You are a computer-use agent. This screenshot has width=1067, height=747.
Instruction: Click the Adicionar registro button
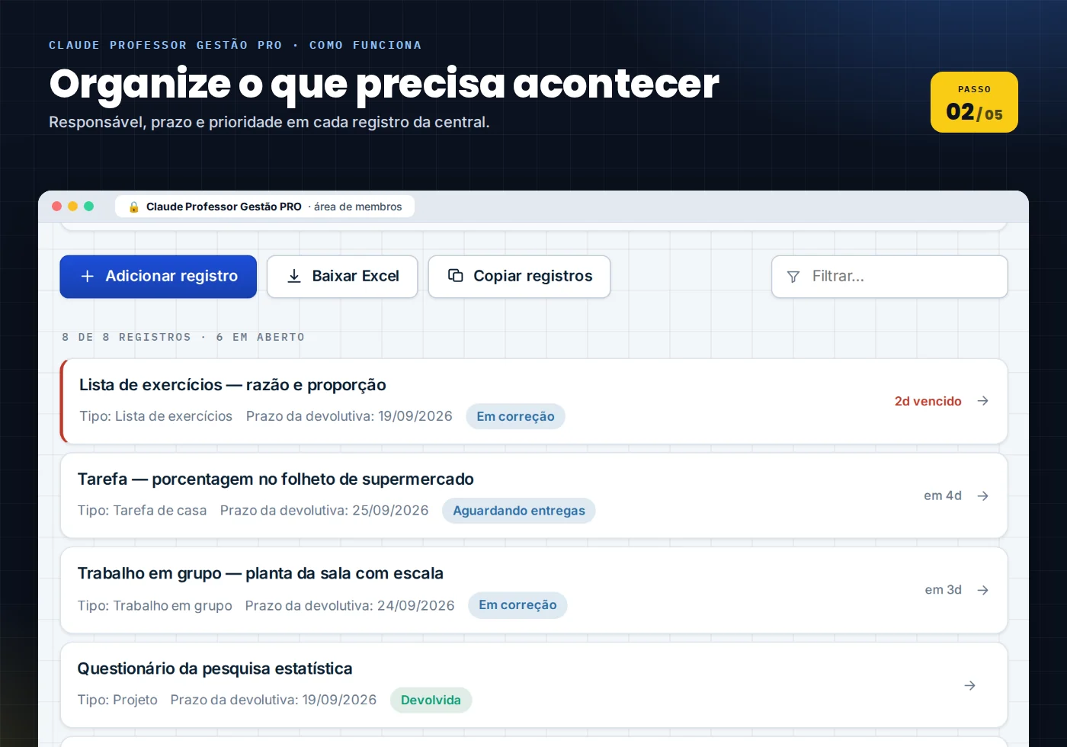click(159, 277)
